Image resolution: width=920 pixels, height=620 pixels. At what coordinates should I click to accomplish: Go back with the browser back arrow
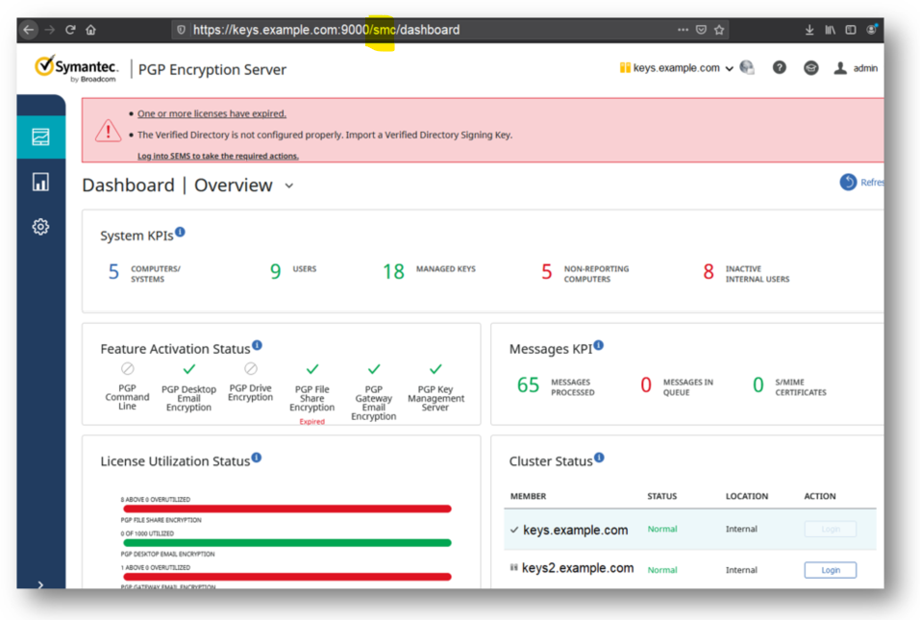29,30
